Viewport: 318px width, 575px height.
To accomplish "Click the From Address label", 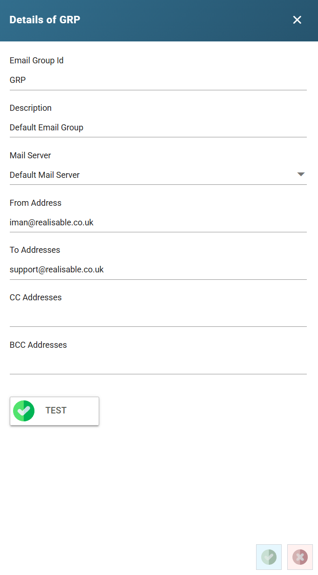I will click(x=35, y=203).
